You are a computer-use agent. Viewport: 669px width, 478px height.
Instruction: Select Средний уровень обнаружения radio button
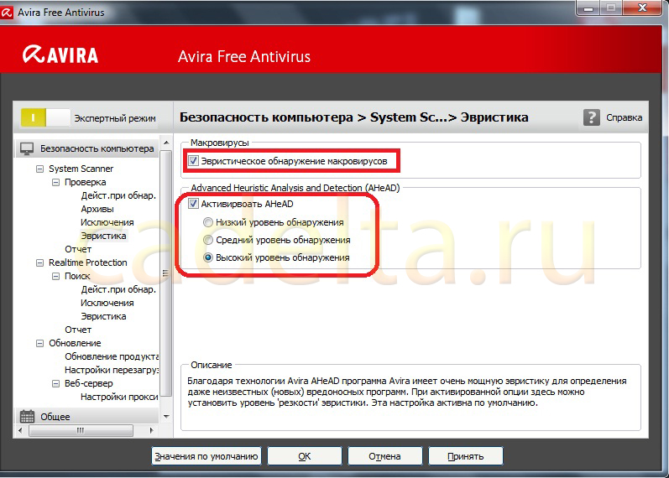click(x=208, y=240)
